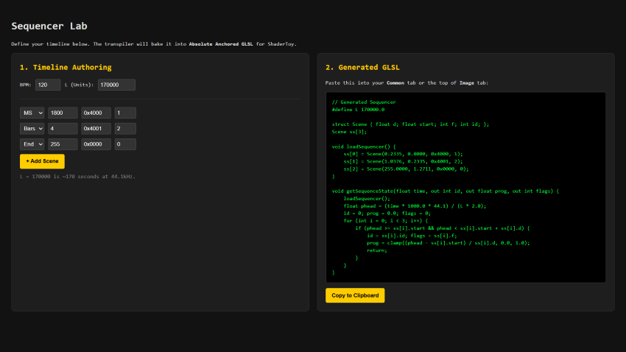Click the scene id field showing 1
Image resolution: width=626 pixels, height=352 pixels.
[125, 113]
